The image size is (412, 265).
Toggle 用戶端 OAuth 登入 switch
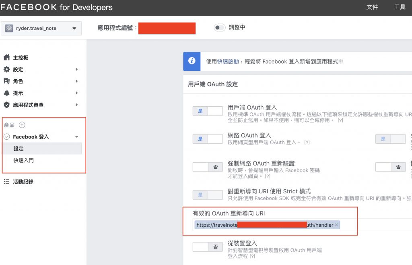[x=208, y=111]
